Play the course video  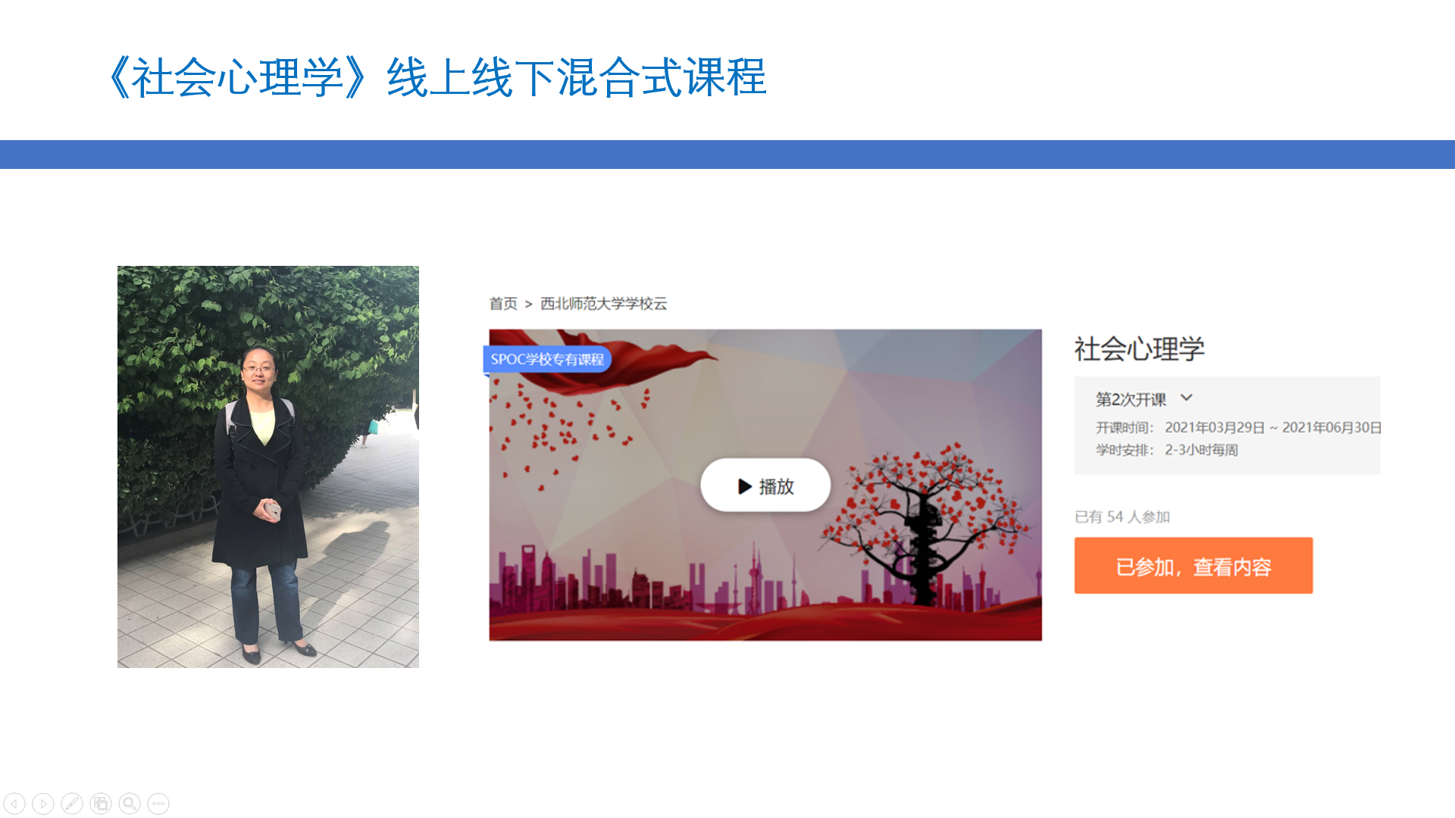click(765, 485)
